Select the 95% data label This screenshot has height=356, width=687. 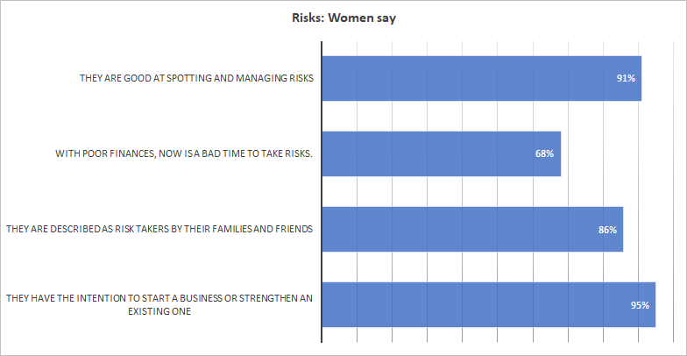pyautogui.click(x=640, y=305)
